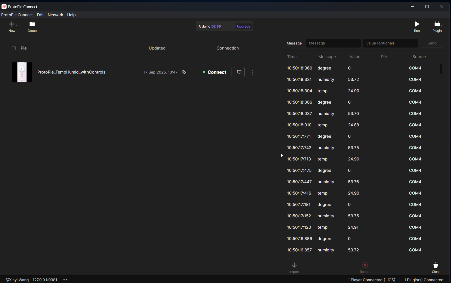Focus the Message input field
Viewport: 451px width, 283px height.
pyautogui.click(x=333, y=43)
